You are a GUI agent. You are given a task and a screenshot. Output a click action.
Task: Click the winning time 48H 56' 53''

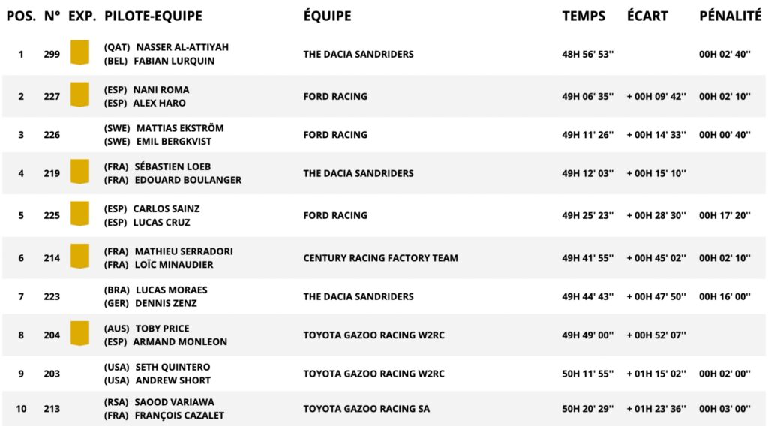tap(587, 54)
